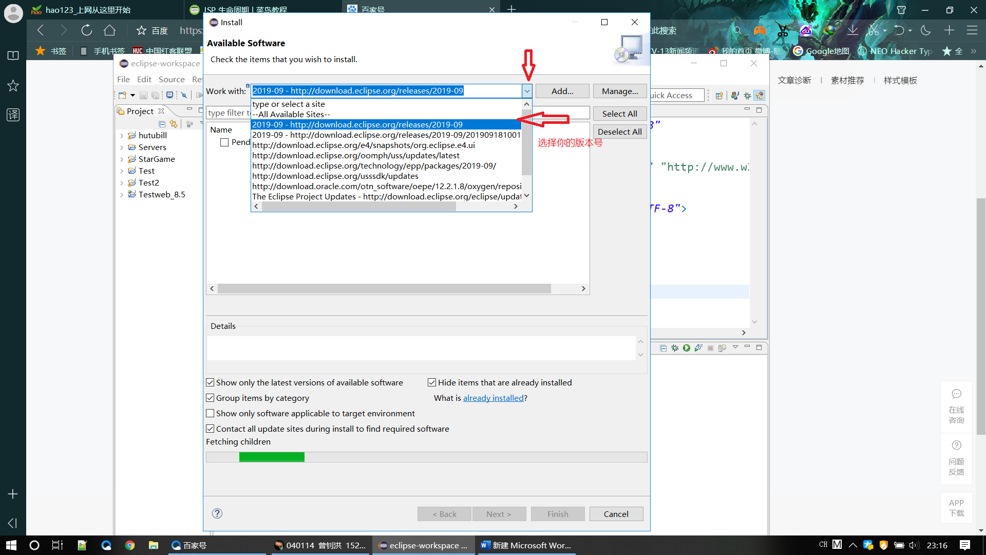986x555 pixels.
Task: Click the Fetching children progress bar
Action: (426, 457)
